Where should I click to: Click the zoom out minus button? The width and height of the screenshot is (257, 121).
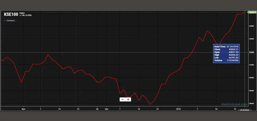point(123,99)
